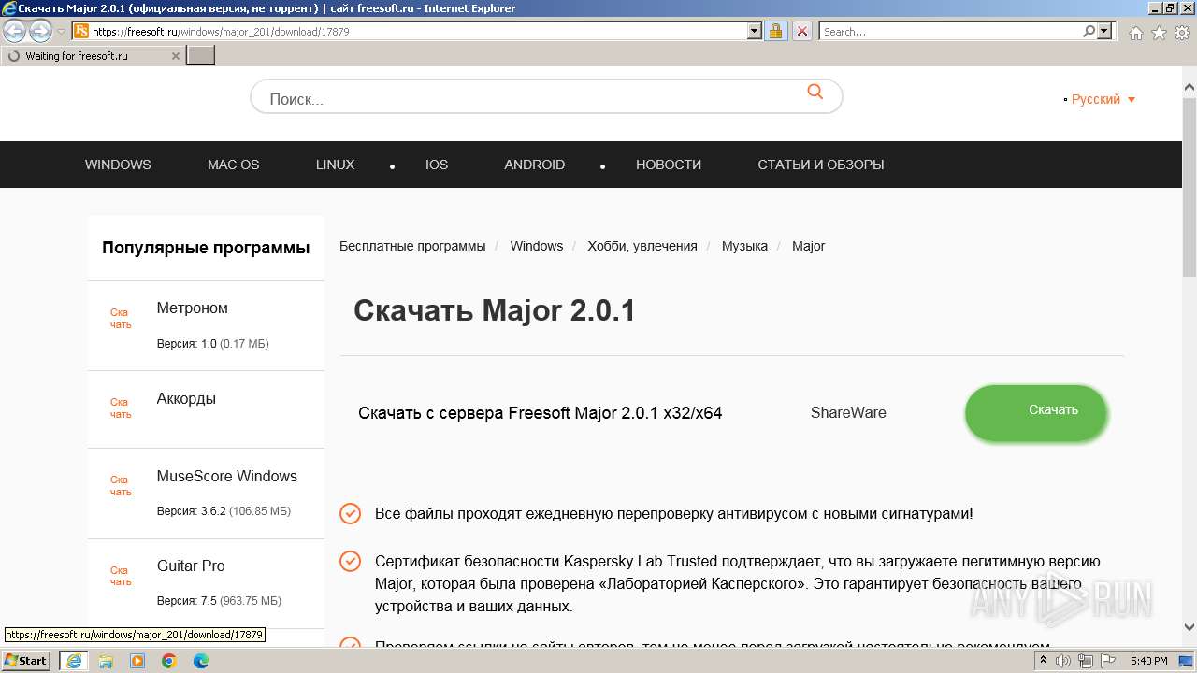Open the search provider dropdown arrow
Image resolution: width=1197 pixels, height=673 pixels.
point(1104,31)
